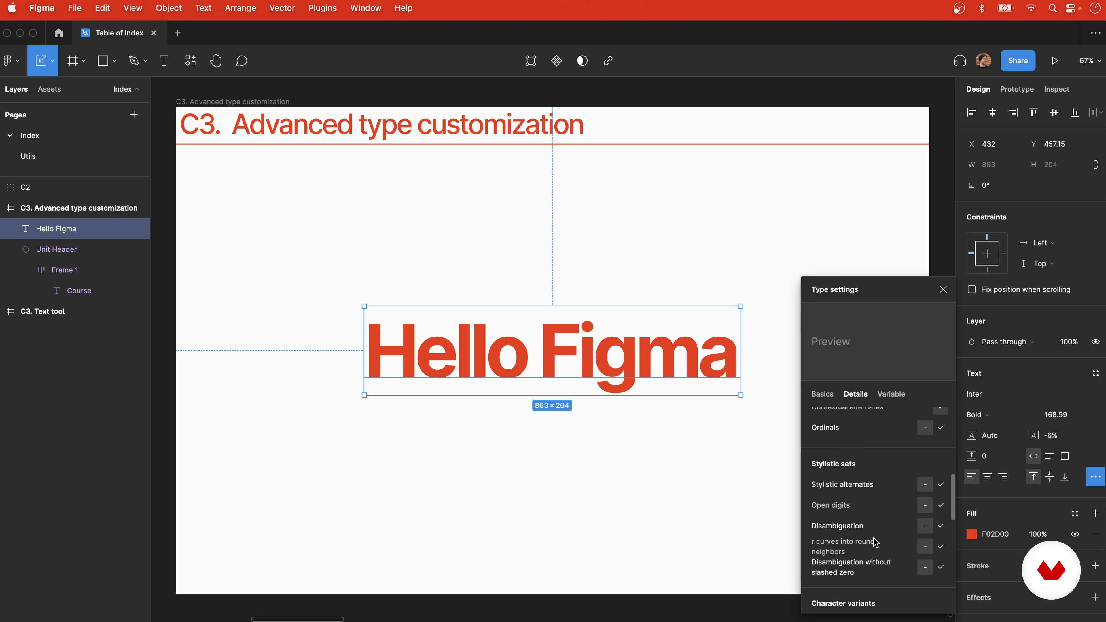Align left in alignment row
Screen dimensions: 1106x622
(x=971, y=113)
